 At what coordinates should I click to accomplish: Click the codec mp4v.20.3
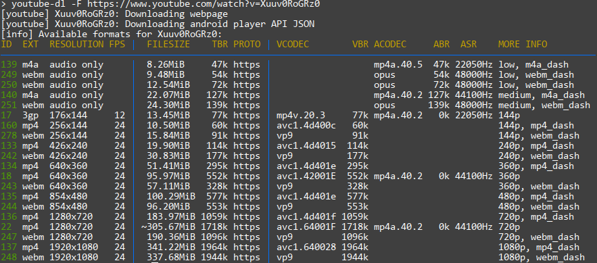tap(301, 116)
